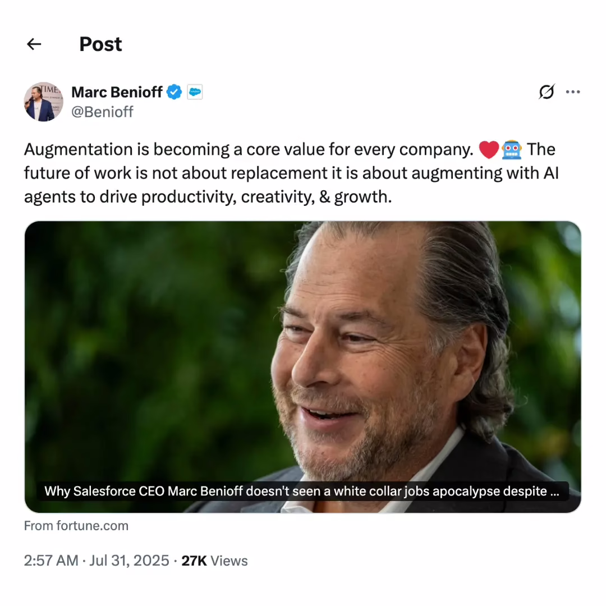The image size is (606, 606).
Task: Click the post's last line about productivity
Action: 208,198
